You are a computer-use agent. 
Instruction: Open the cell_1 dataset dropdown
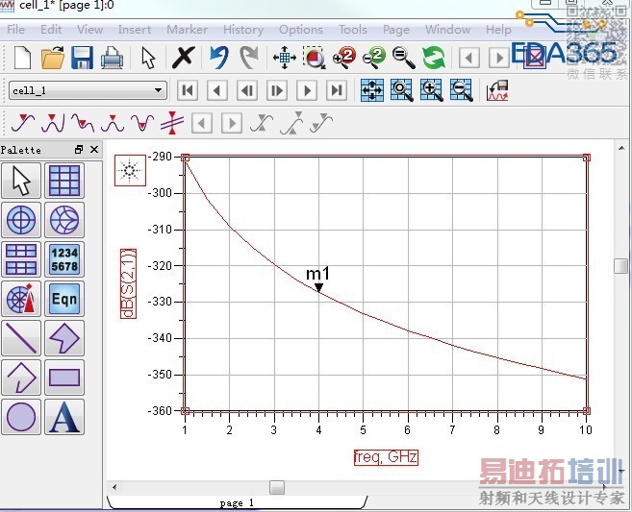tap(88, 90)
